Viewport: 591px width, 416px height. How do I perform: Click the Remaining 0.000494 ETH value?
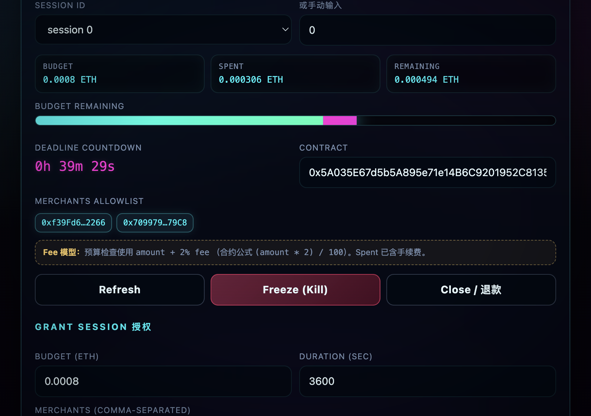pyautogui.click(x=426, y=80)
